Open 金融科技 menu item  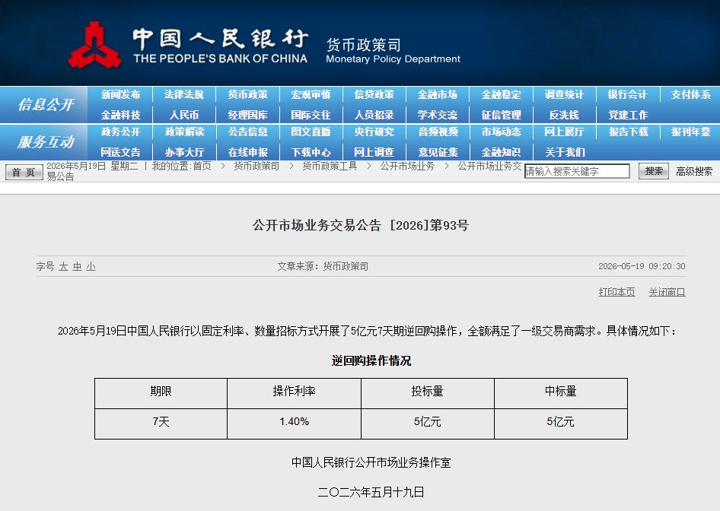click(120, 115)
